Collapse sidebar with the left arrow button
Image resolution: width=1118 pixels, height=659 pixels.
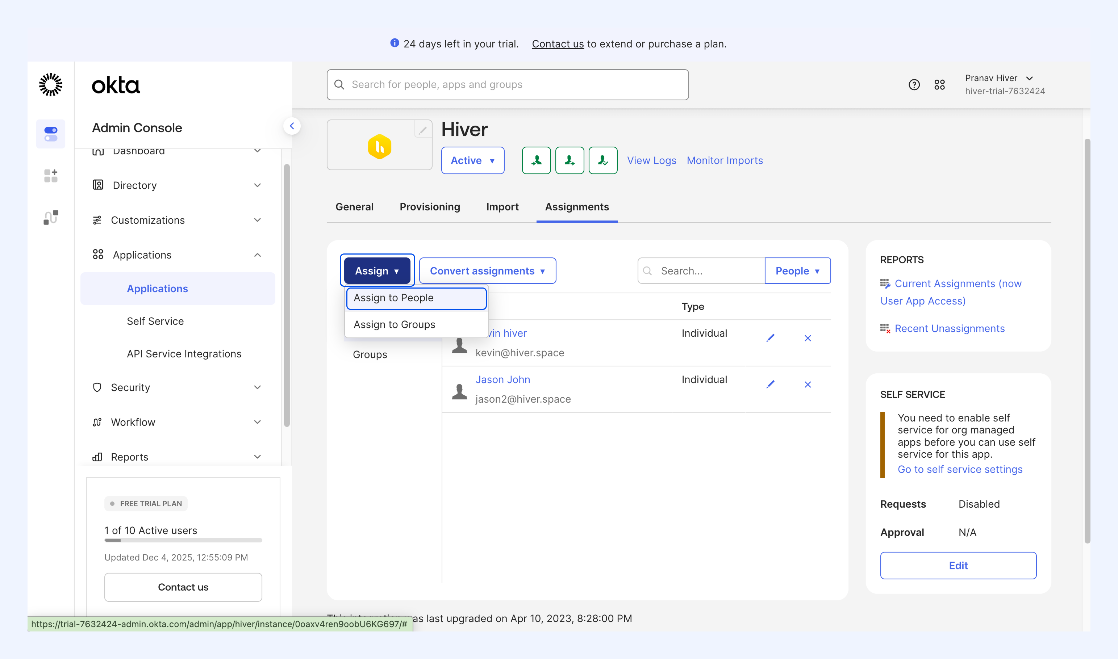(x=292, y=126)
